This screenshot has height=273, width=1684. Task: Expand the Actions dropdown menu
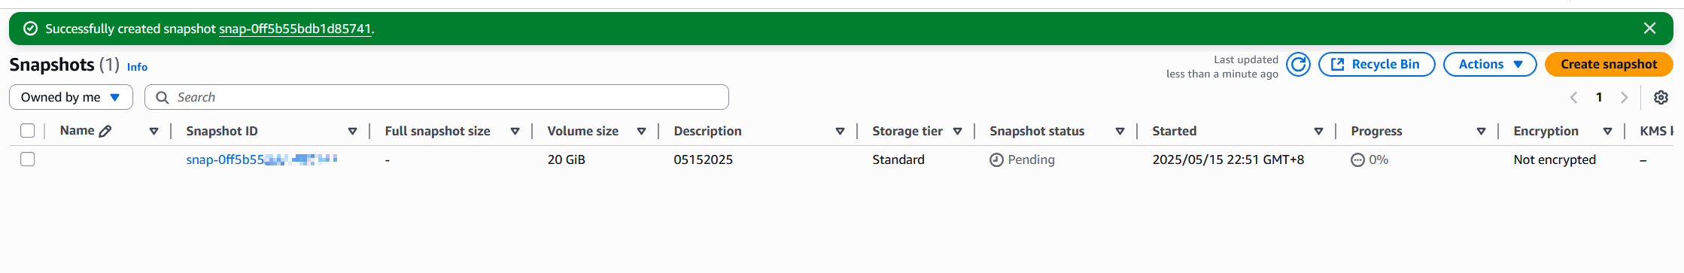(1490, 65)
